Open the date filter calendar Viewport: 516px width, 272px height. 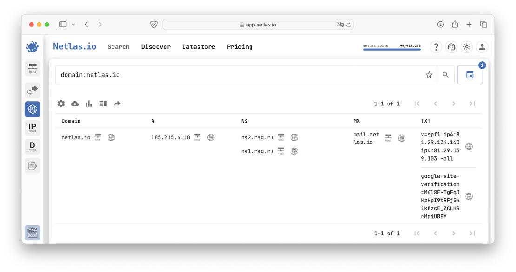pyautogui.click(x=470, y=74)
